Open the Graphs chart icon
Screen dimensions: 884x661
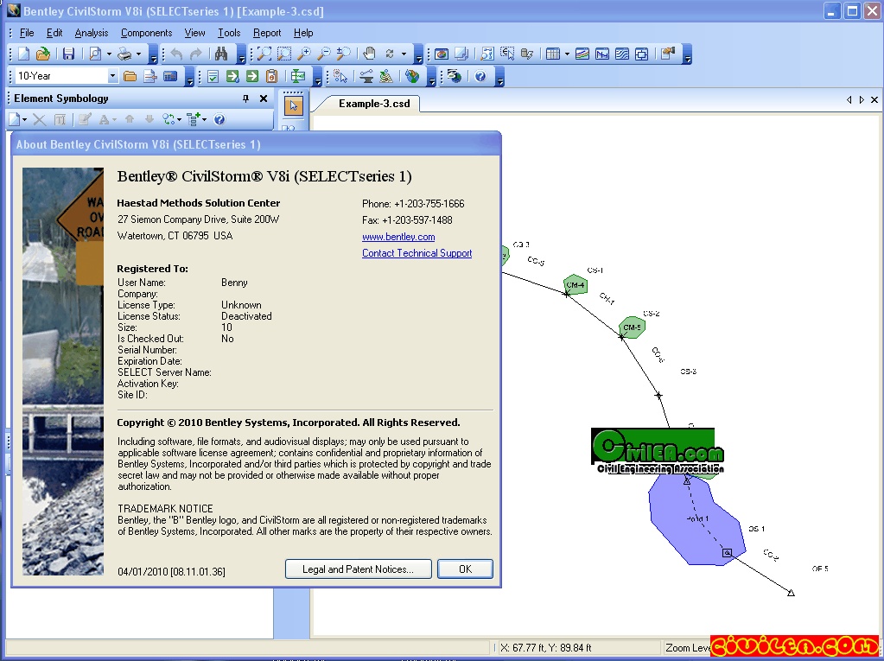point(582,54)
